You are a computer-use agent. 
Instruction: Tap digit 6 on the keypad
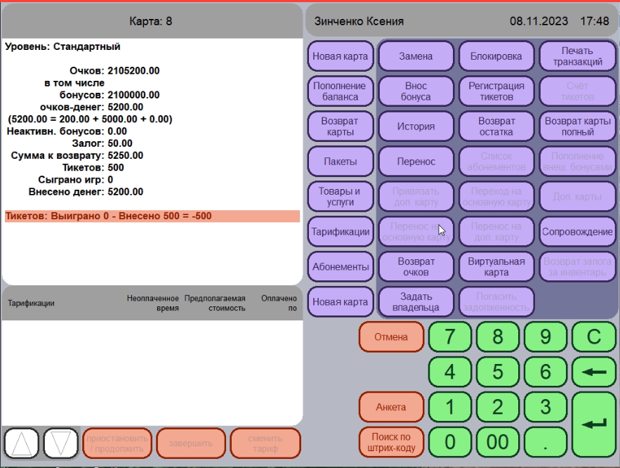point(546,372)
